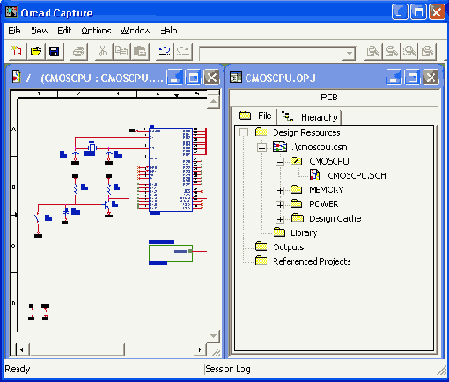
Task: Click the schematic horizontal scroll left arrow
Action: [x=21, y=349]
